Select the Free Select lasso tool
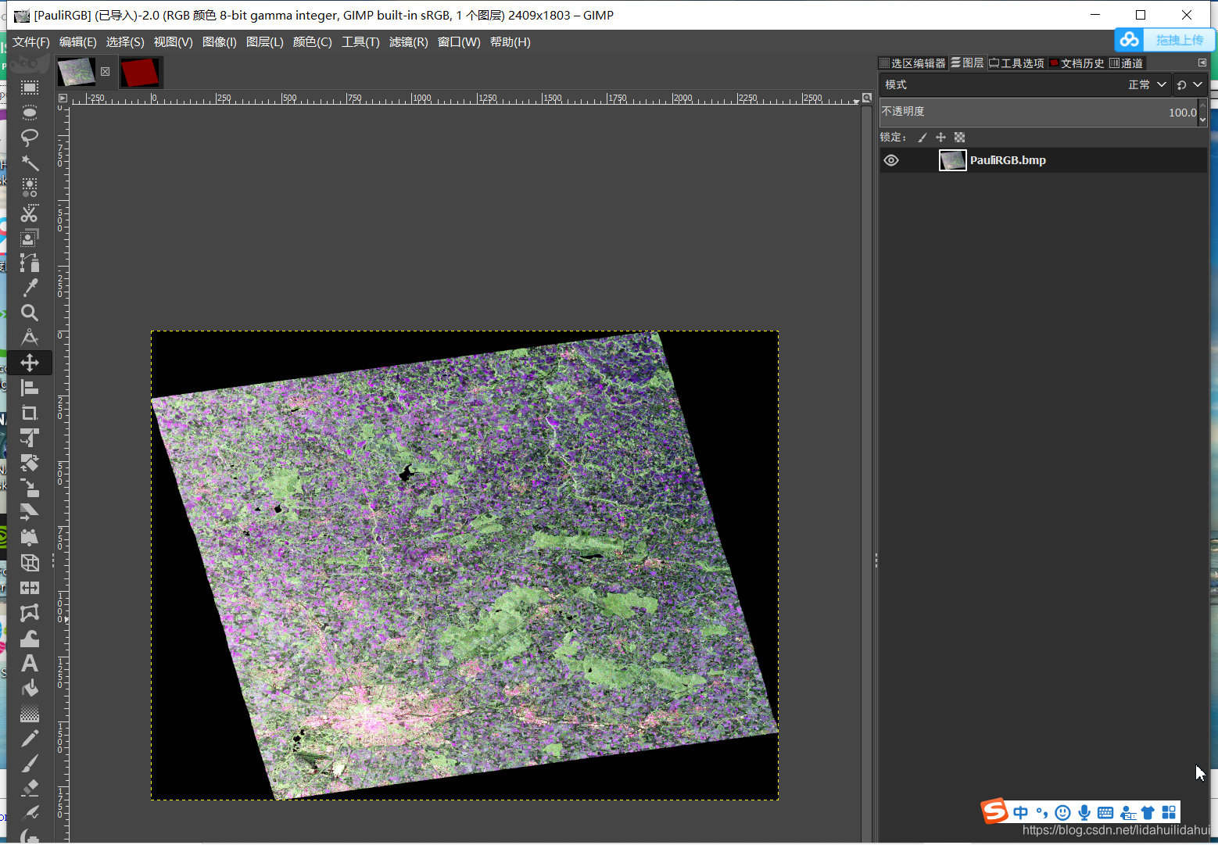The width and height of the screenshot is (1218, 845). pyautogui.click(x=30, y=138)
